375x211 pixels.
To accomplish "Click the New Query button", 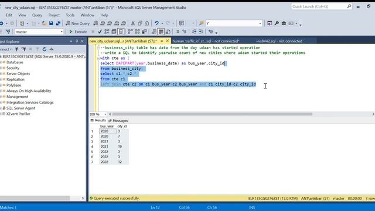I will point(78,23).
